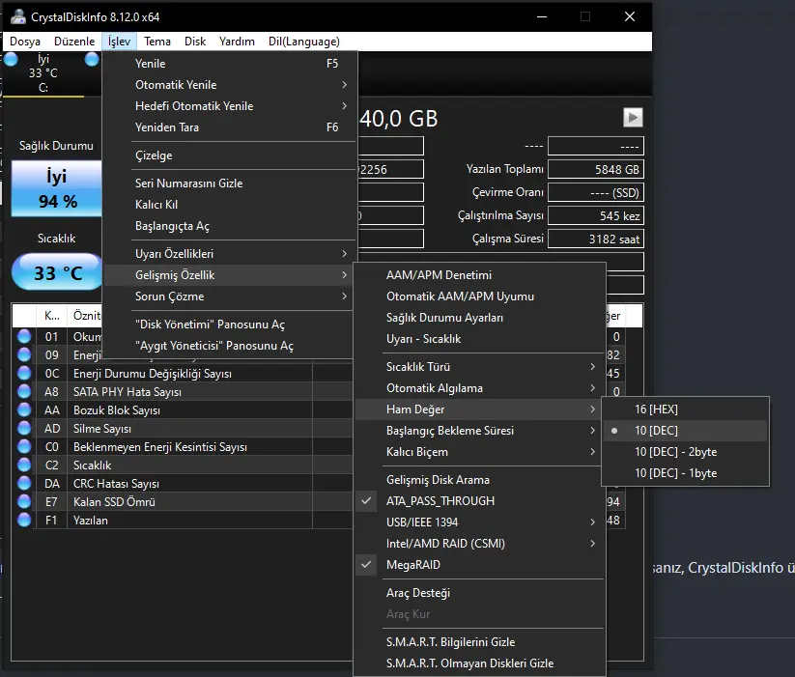Image resolution: width=795 pixels, height=677 pixels.
Task: Open the Tema menu
Action: (x=157, y=42)
